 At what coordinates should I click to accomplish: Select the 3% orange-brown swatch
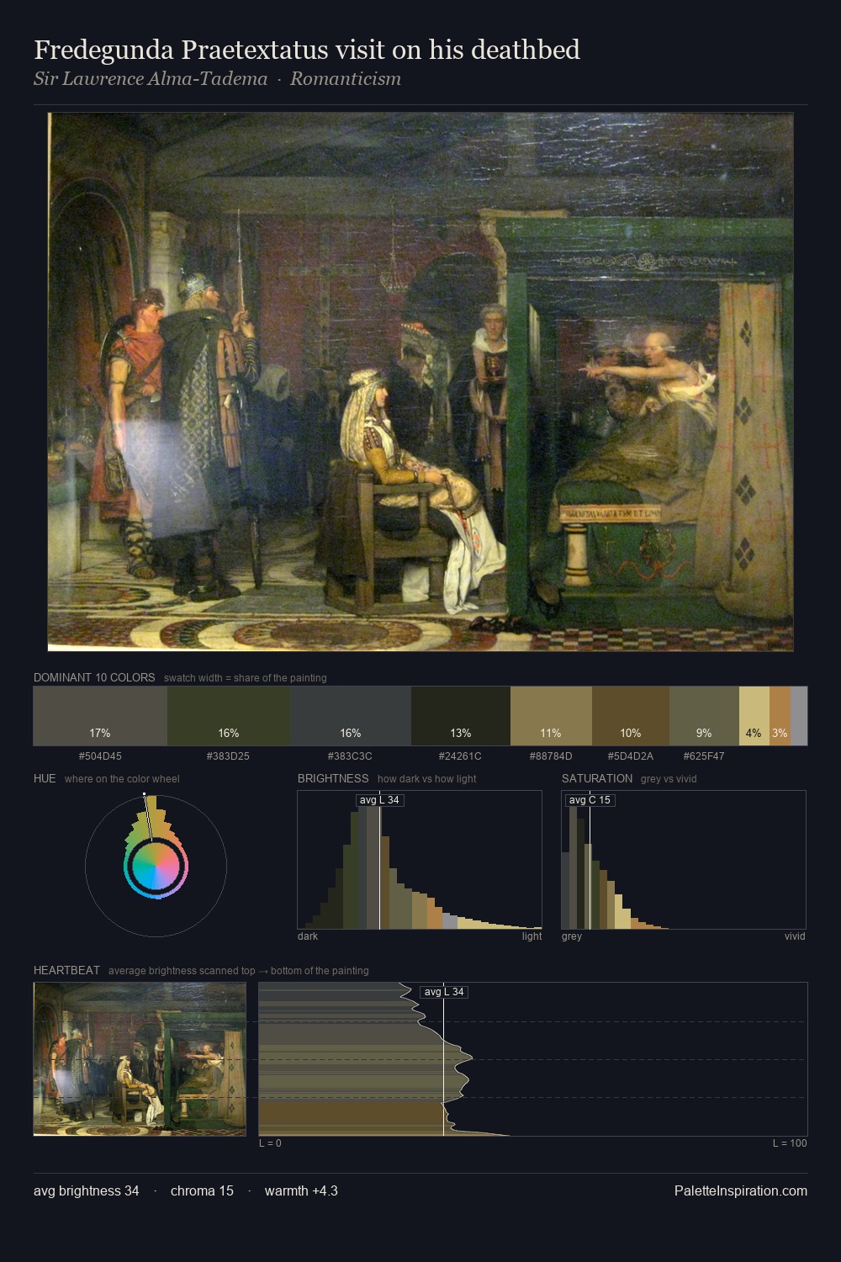click(x=780, y=716)
